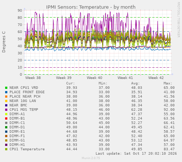The height and width of the screenshot is (162, 182).
Task: Click the DIMM-E1 navy swatch
Action: [x=6, y=132]
